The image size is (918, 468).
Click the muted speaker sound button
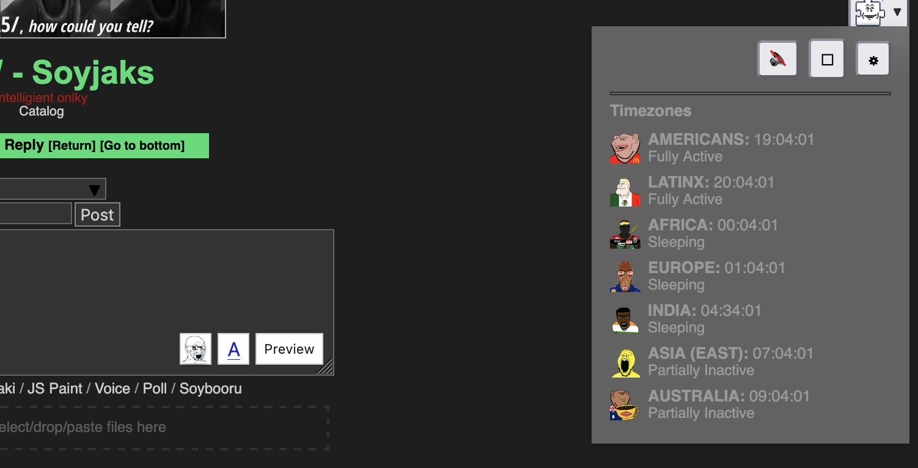777,59
